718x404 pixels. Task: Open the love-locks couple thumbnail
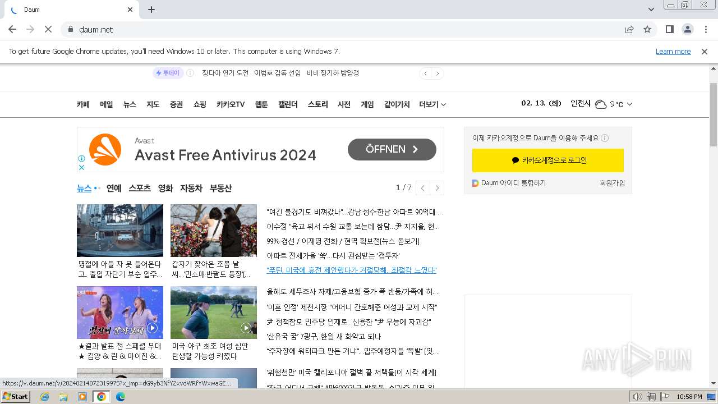(214, 231)
